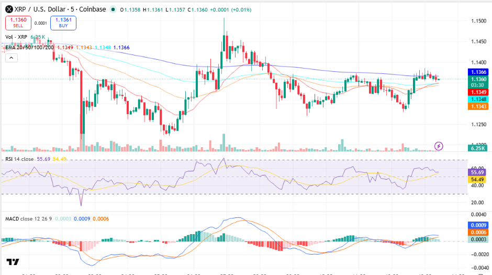Viewport: 492px width, 275px height.
Task: Click the 1.1361 BUY button
Action: (x=63, y=23)
